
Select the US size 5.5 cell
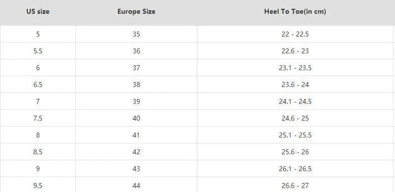click(x=38, y=51)
